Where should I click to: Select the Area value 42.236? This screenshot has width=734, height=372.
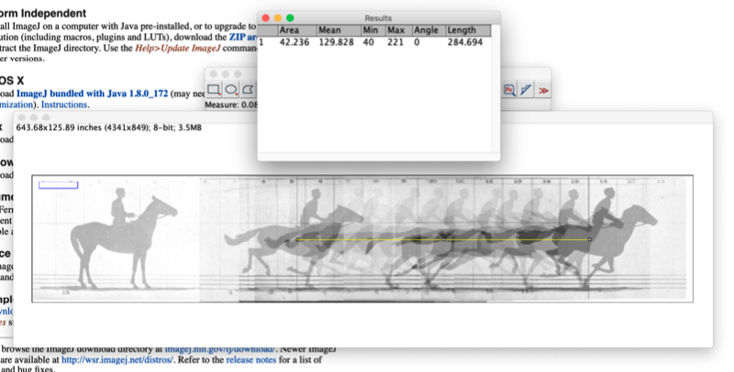[x=294, y=42]
